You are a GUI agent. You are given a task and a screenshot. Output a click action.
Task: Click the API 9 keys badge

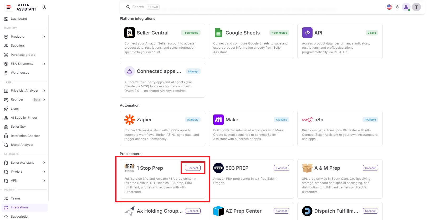pos(372,33)
